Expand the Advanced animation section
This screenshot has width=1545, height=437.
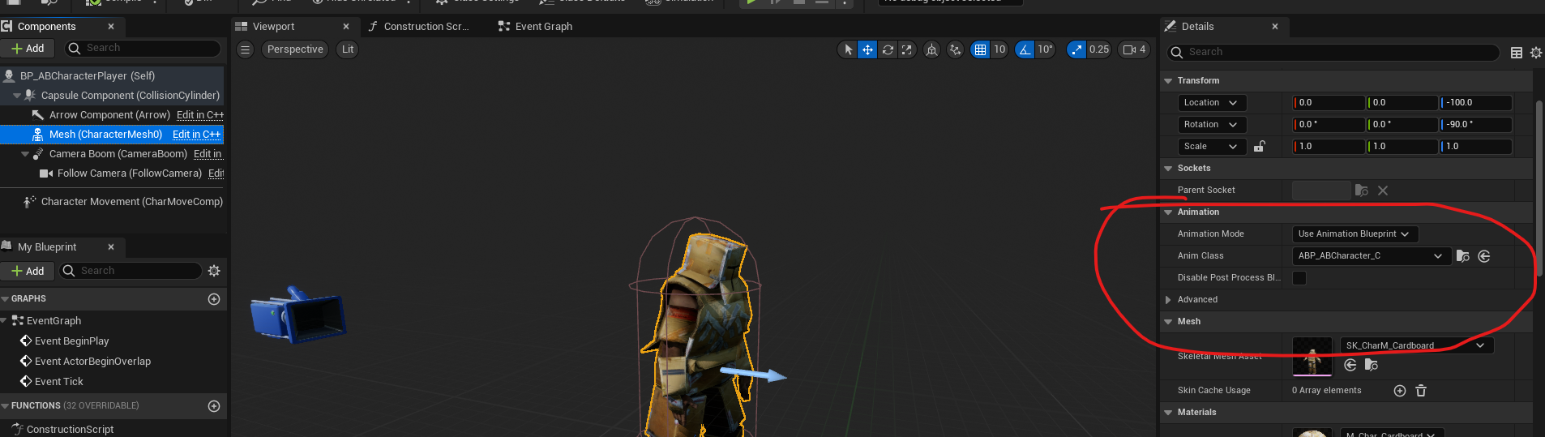[1168, 300]
